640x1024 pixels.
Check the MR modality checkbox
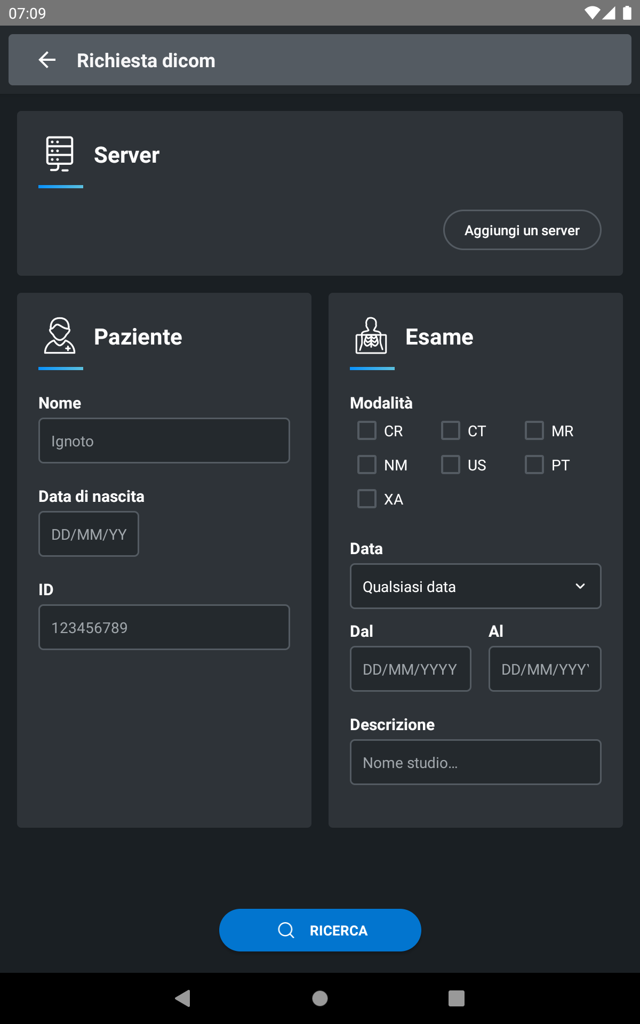click(534, 430)
